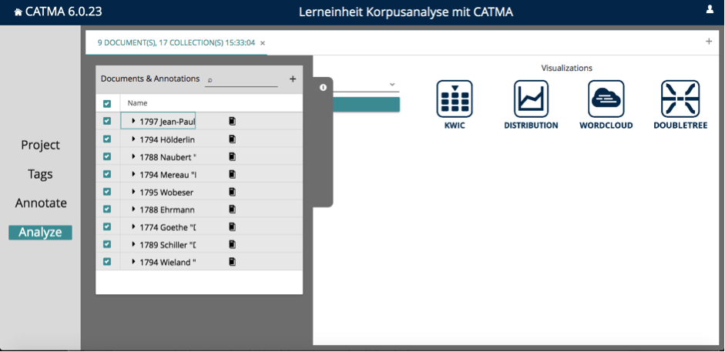Uncheck the 1788 Naubert document

(x=107, y=156)
